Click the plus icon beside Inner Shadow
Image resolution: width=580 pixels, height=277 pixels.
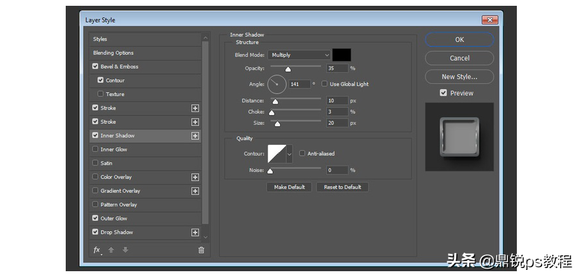195,136
